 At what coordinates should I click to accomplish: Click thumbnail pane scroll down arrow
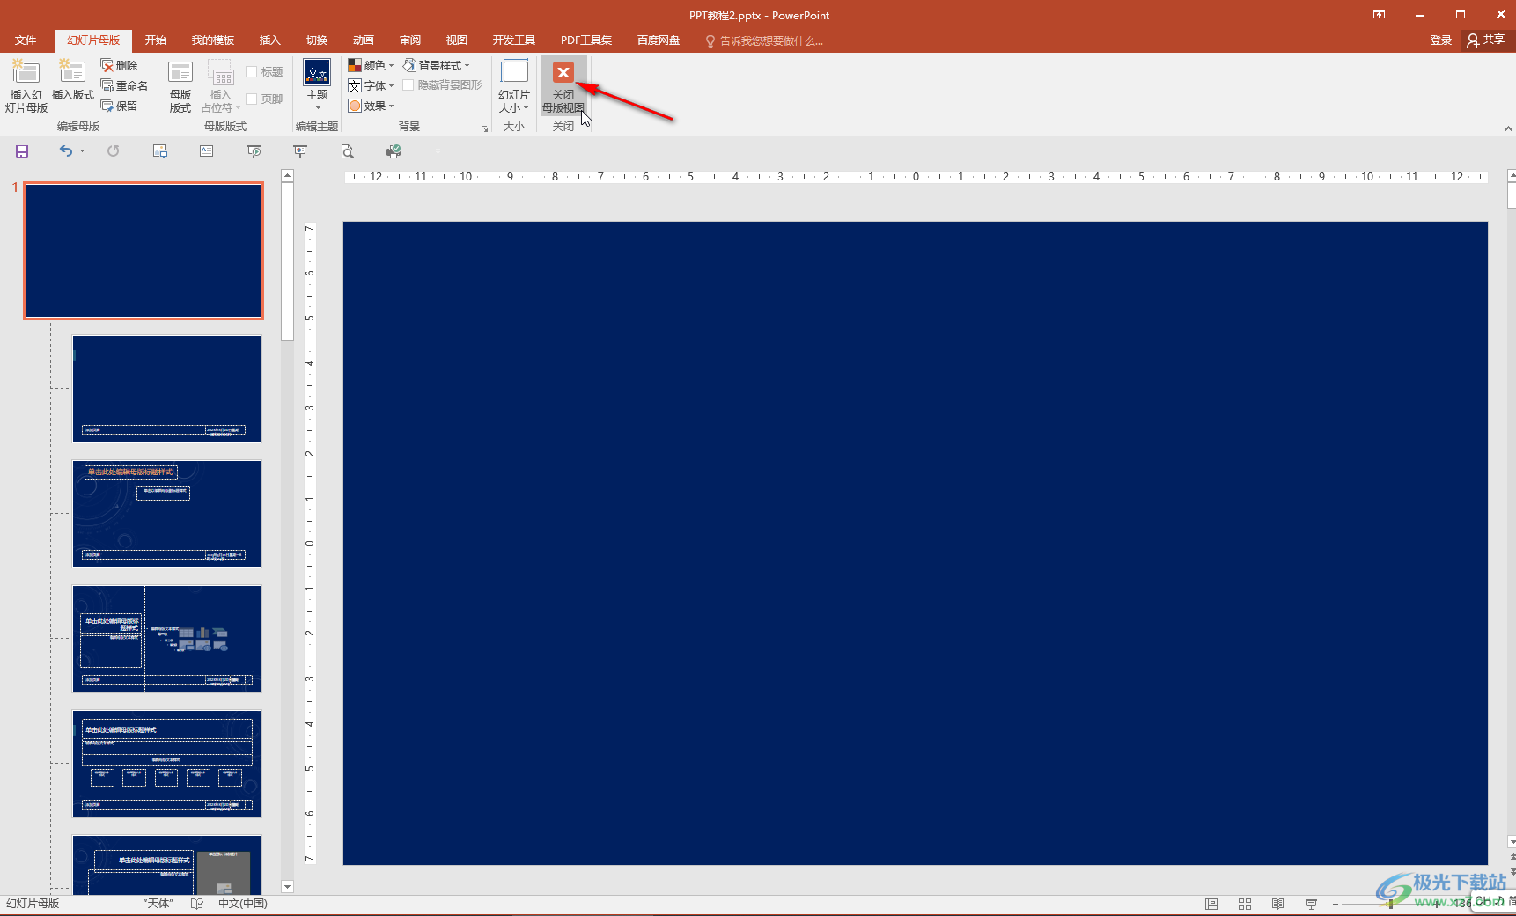tap(287, 887)
